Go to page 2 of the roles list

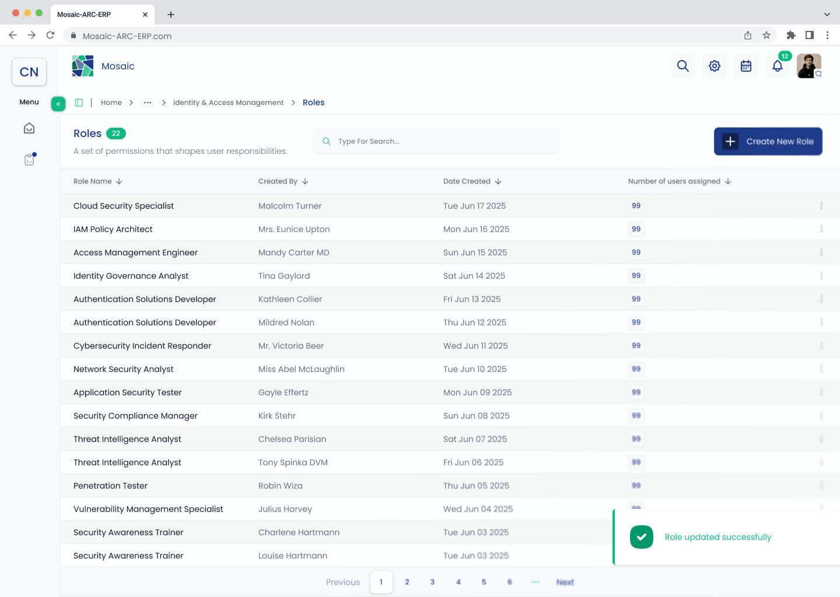pos(407,582)
